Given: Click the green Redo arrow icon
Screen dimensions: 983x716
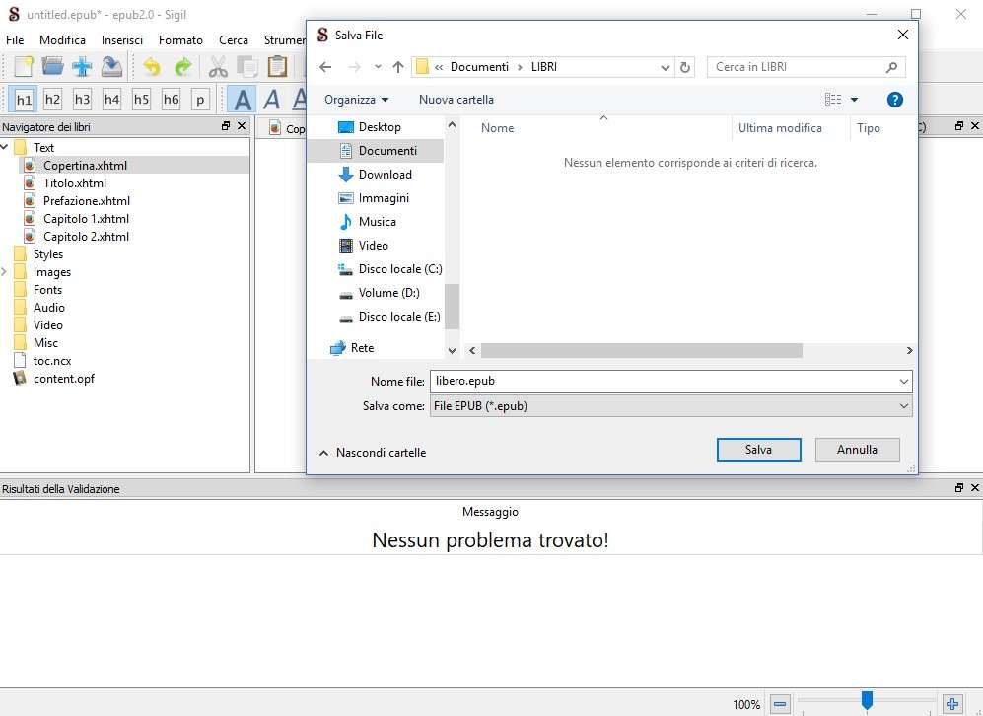Looking at the screenshot, I should [x=182, y=67].
